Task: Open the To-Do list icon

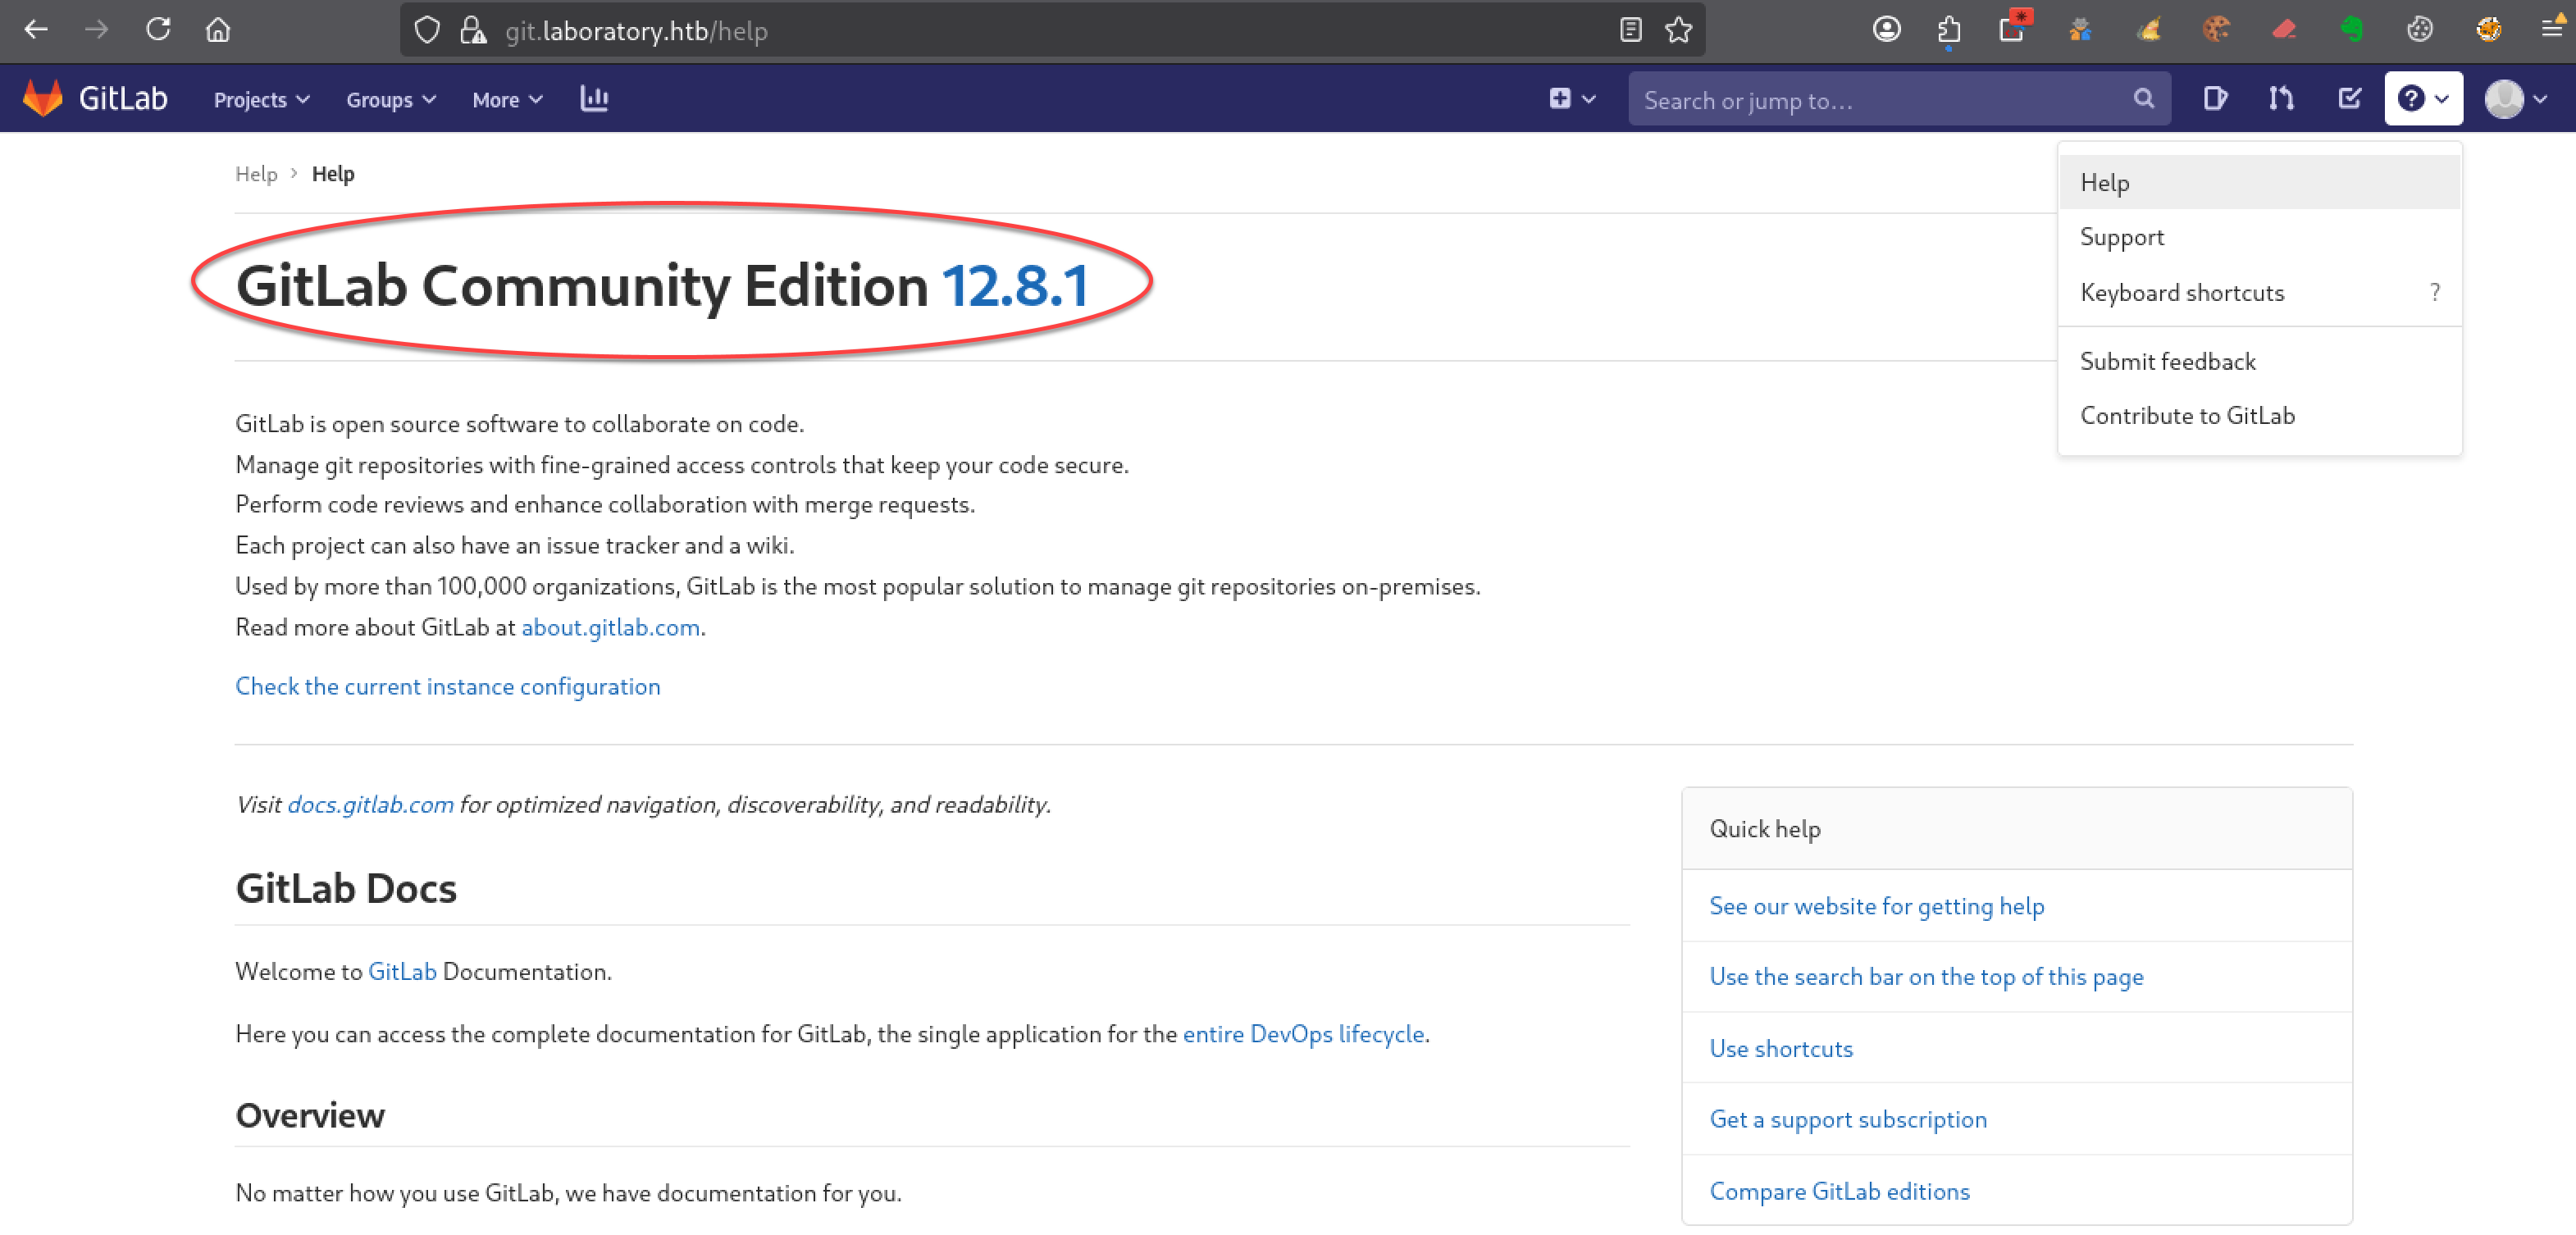Action: pos(2349,98)
